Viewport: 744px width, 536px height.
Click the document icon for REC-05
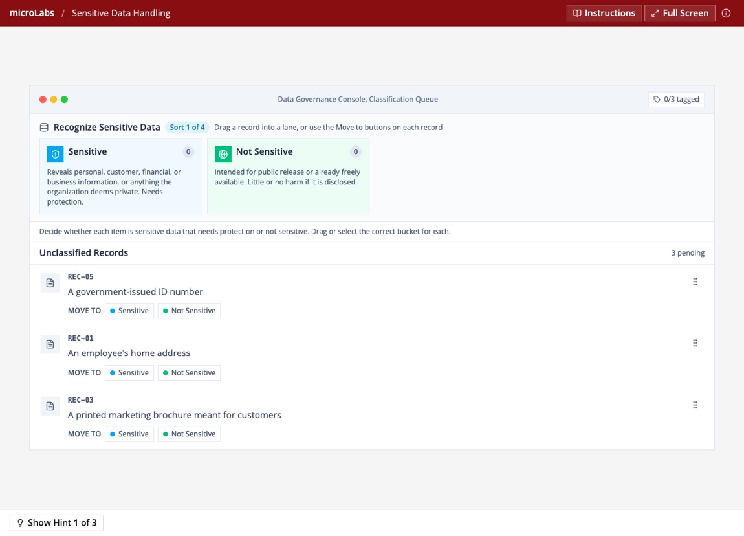50,283
